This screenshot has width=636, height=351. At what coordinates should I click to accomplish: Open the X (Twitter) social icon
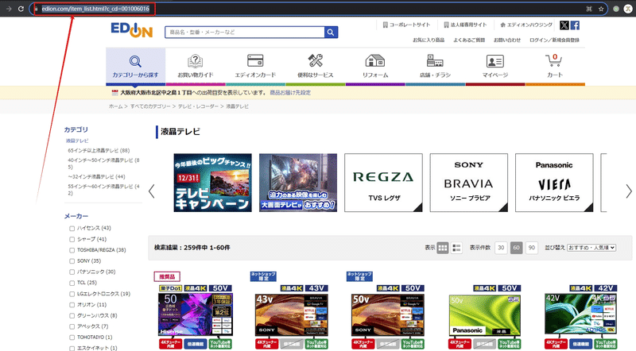coord(564,25)
